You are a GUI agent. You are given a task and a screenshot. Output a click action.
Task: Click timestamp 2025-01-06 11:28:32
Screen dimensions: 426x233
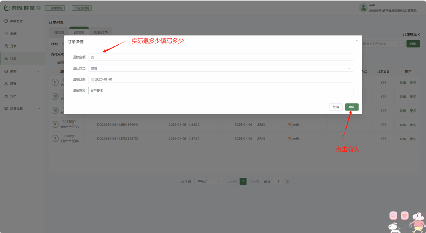pos(184,125)
